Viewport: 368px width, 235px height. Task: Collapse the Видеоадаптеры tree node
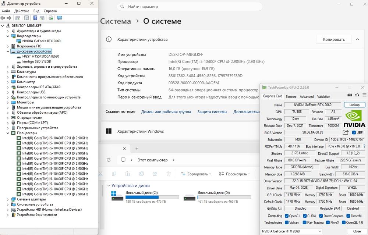tap(8, 36)
